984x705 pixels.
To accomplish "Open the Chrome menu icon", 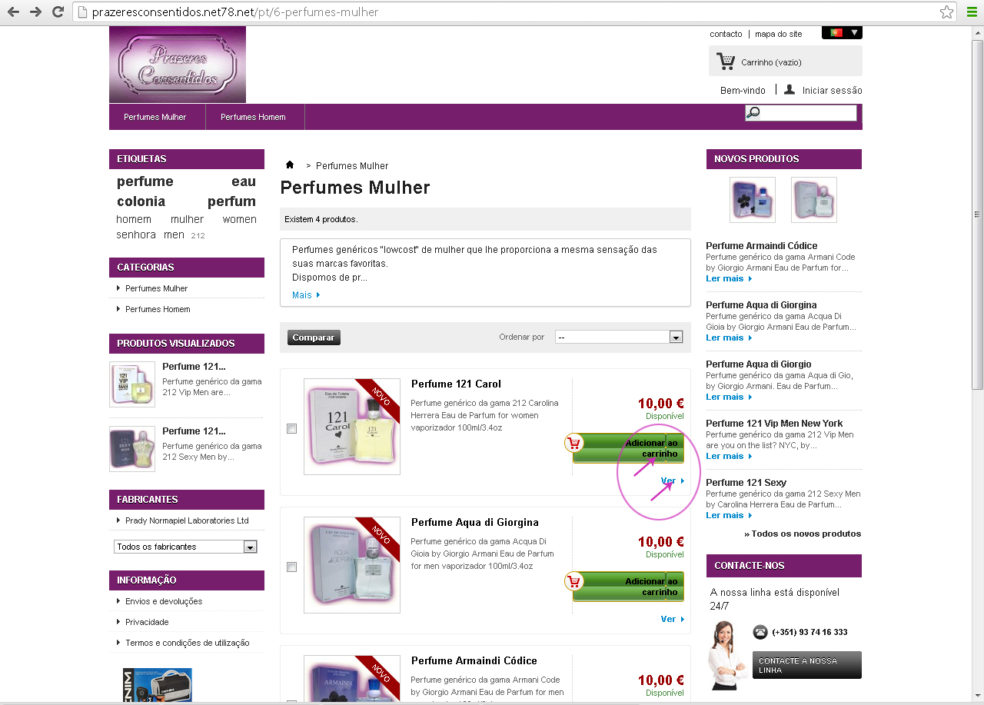I will coord(972,12).
